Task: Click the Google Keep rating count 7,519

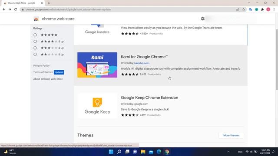Action: coord(142,115)
